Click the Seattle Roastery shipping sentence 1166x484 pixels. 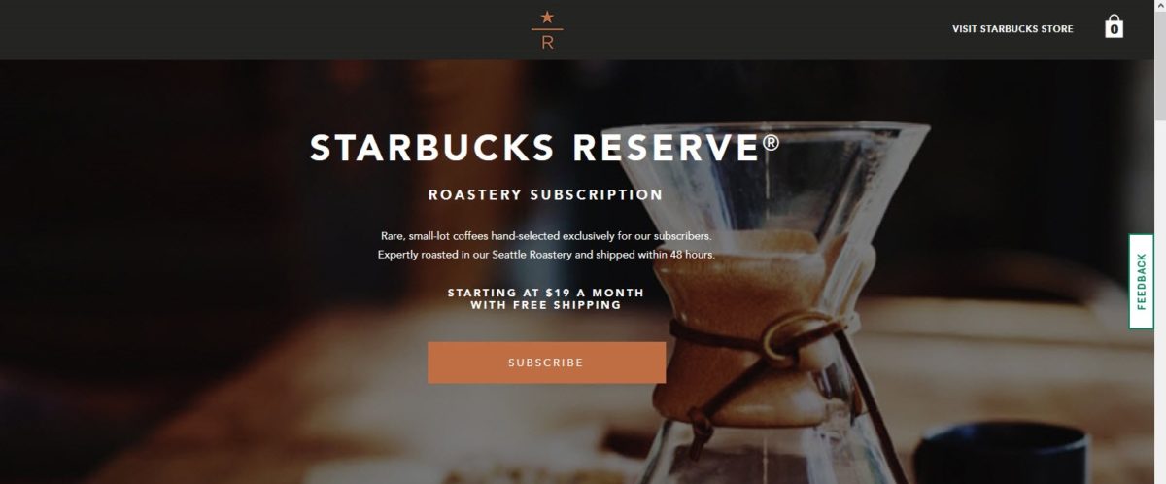[x=546, y=255]
